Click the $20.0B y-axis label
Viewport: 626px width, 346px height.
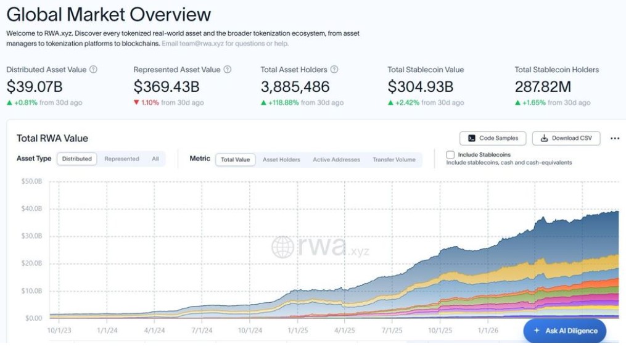pos(31,263)
